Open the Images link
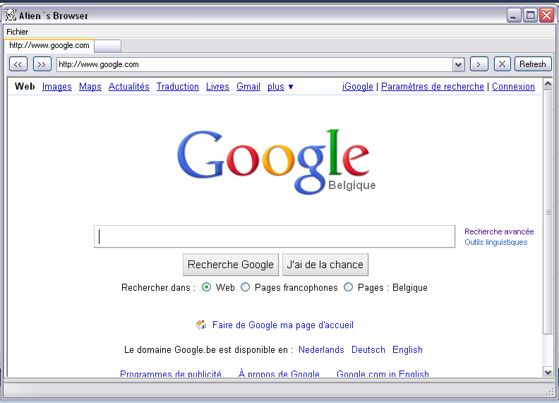This screenshot has width=559, height=403. coord(57,87)
